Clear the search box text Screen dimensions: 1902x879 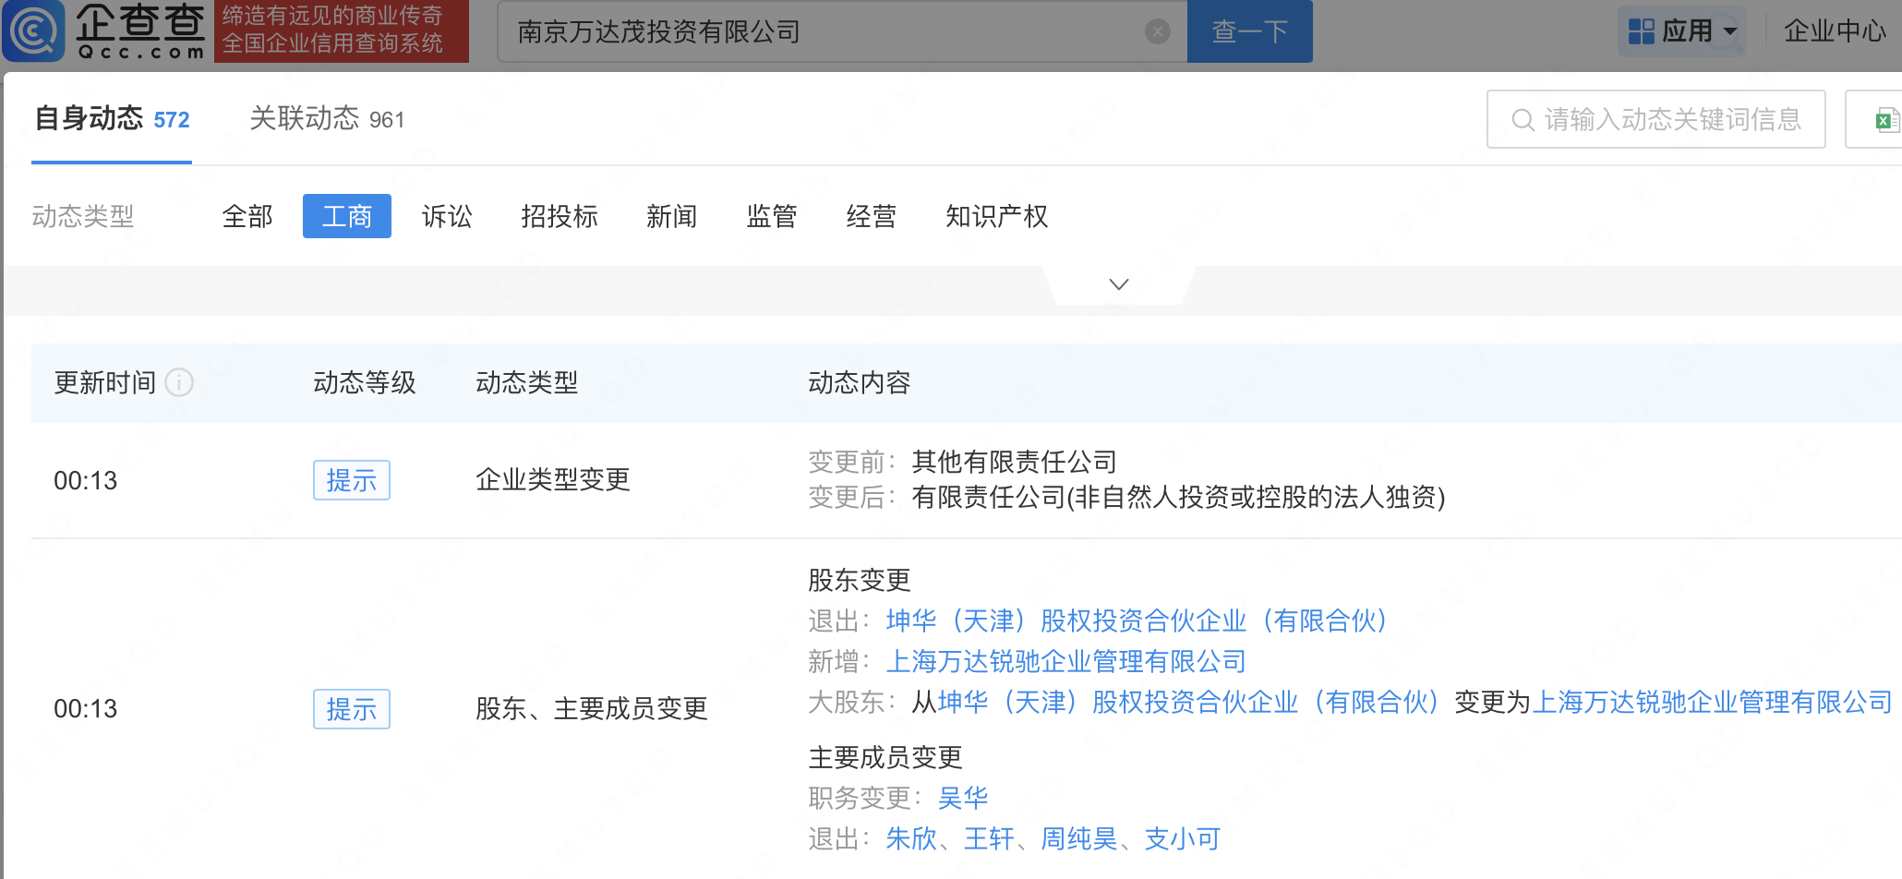point(1157,32)
